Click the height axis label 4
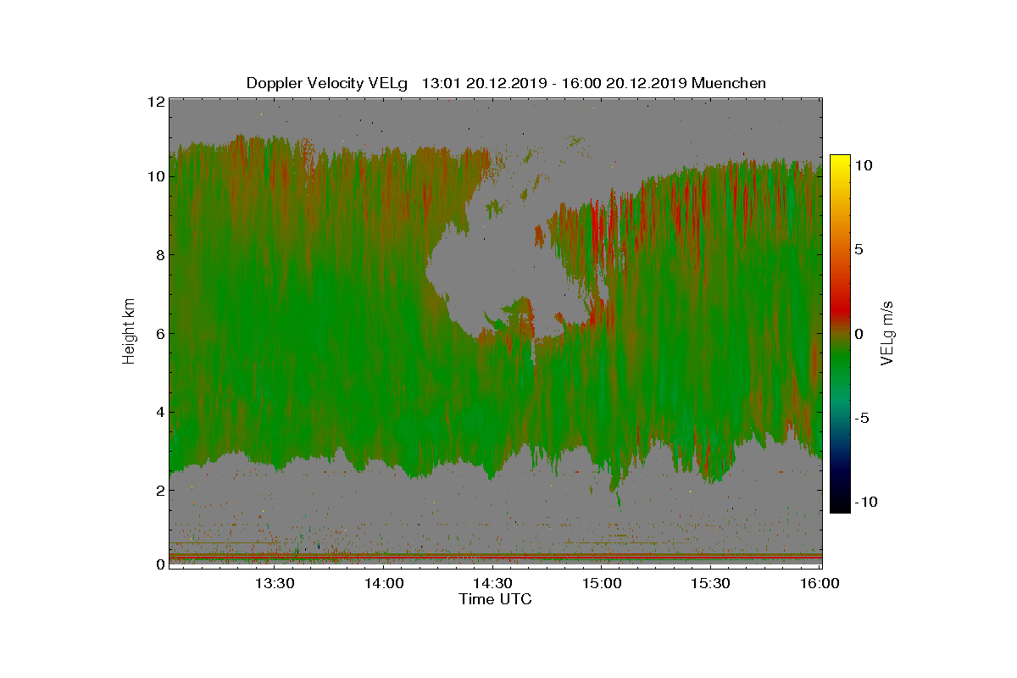 coord(158,413)
